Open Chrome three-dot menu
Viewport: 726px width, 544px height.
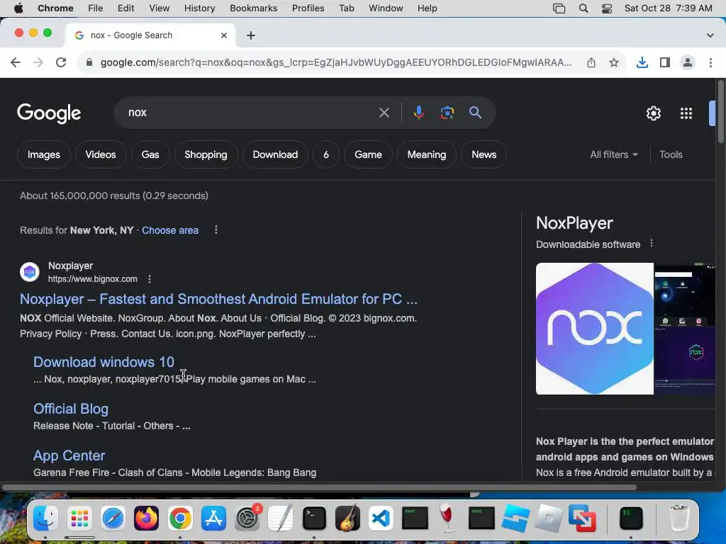(x=710, y=62)
